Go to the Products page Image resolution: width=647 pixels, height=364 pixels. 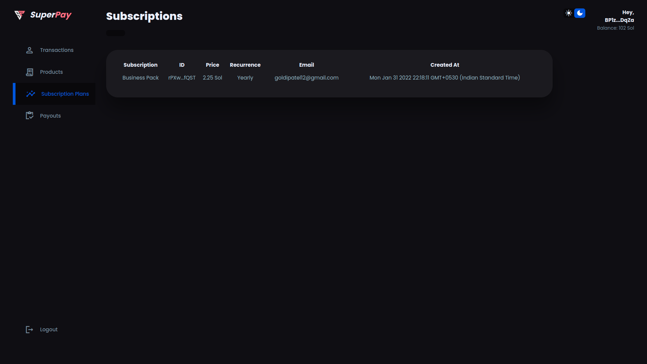coord(51,72)
